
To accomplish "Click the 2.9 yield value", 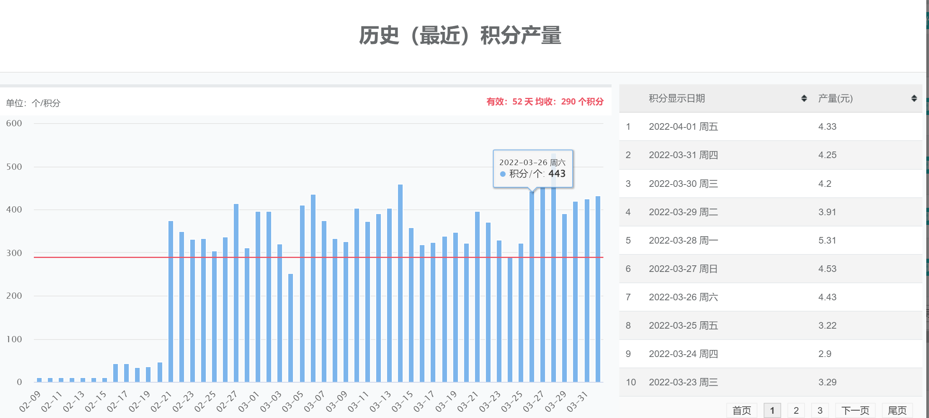I will [825, 354].
